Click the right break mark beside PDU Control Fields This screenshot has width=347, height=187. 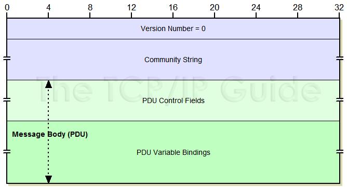point(340,100)
